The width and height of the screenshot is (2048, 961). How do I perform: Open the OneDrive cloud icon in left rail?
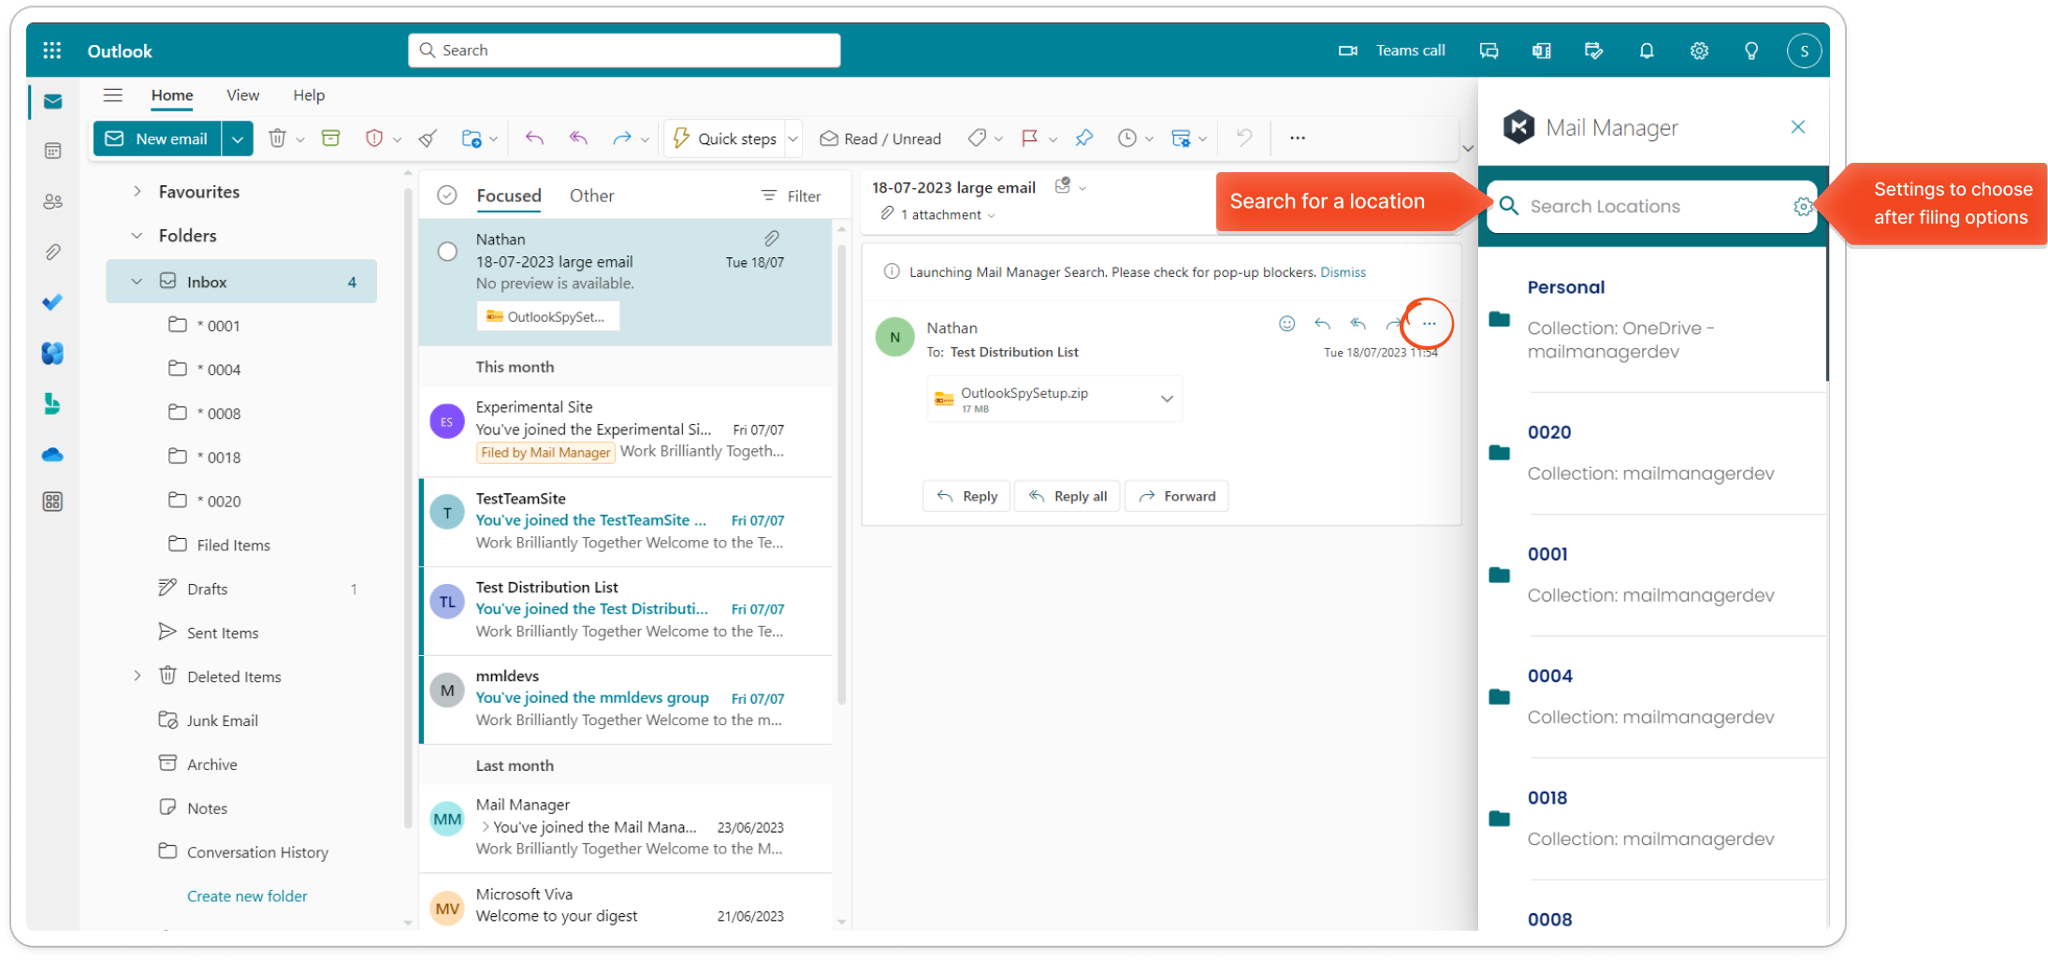[52, 455]
